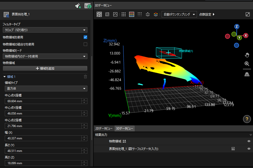This screenshot has height=168, width=253.
Task: Increase 高さ (Z) with up stepper
Action: (x=84, y=162)
